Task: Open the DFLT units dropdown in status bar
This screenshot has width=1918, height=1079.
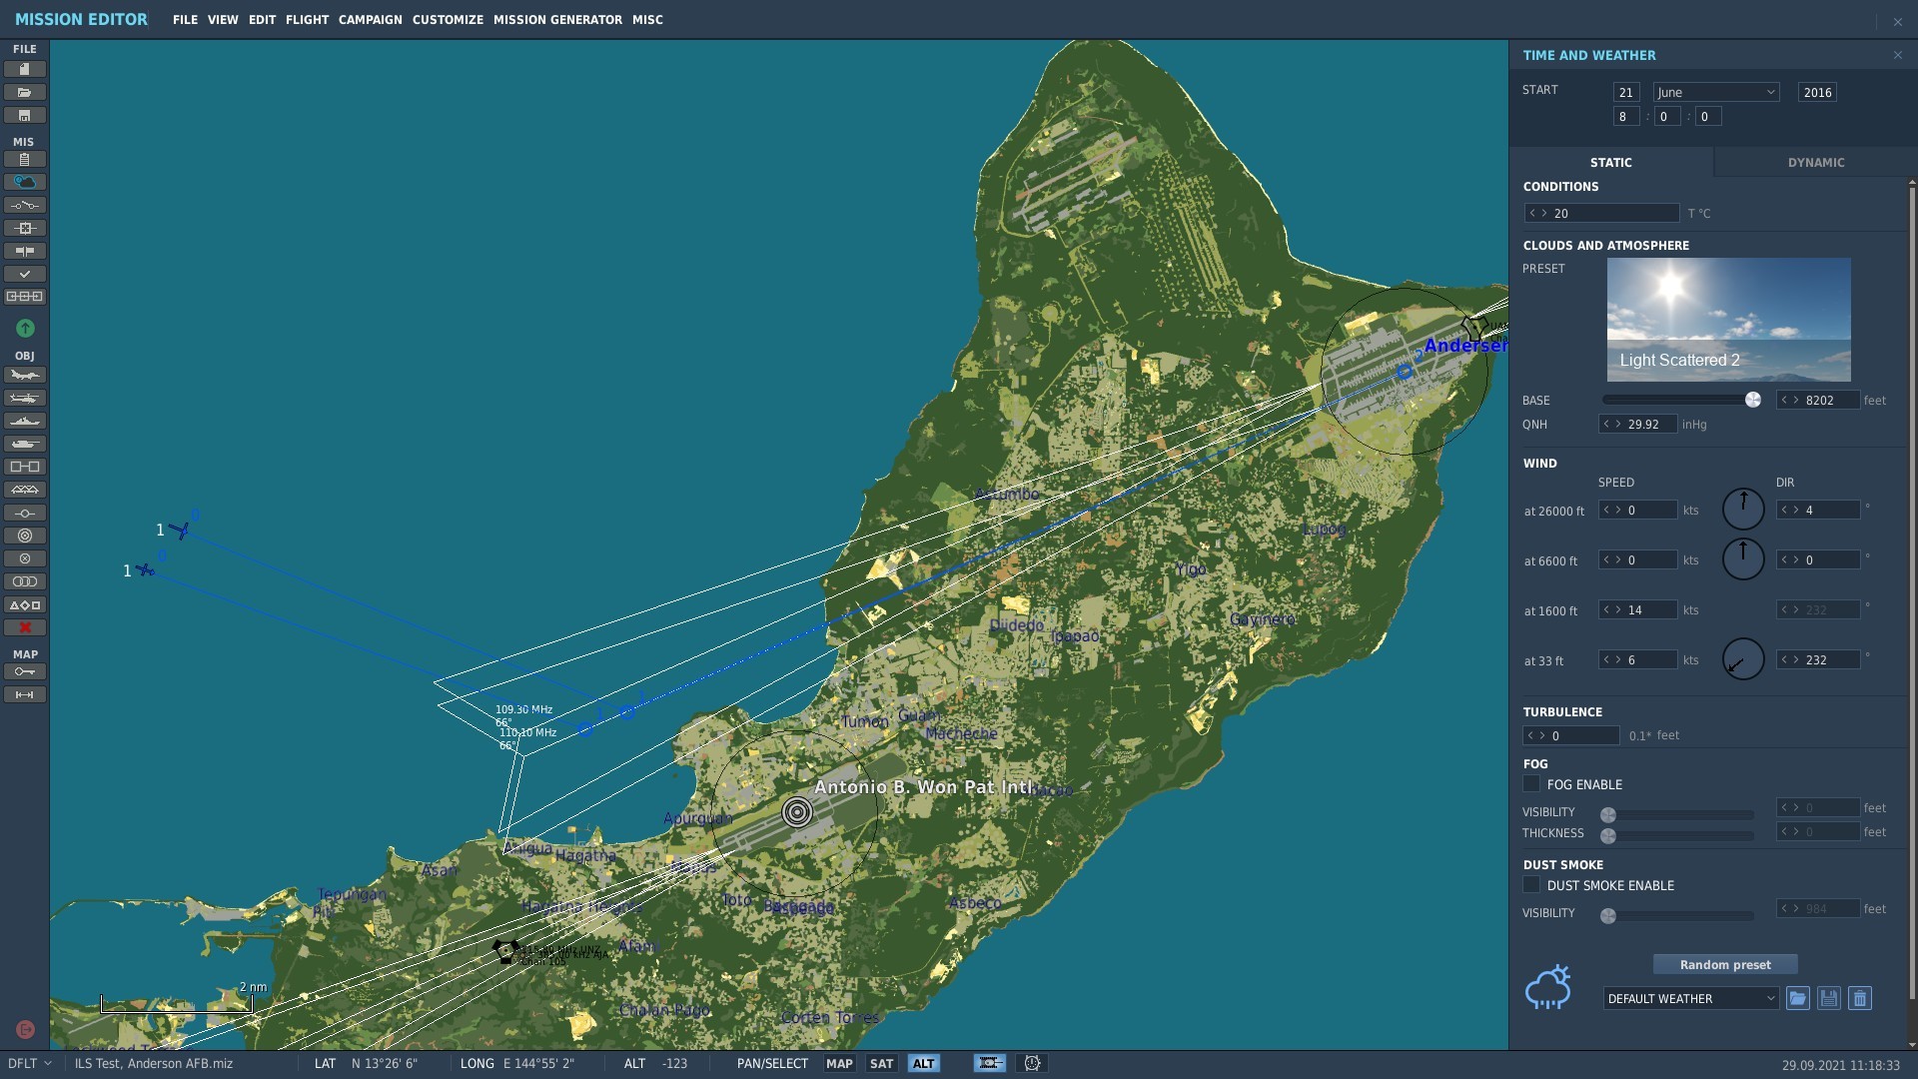Action: [x=30, y=1063]
